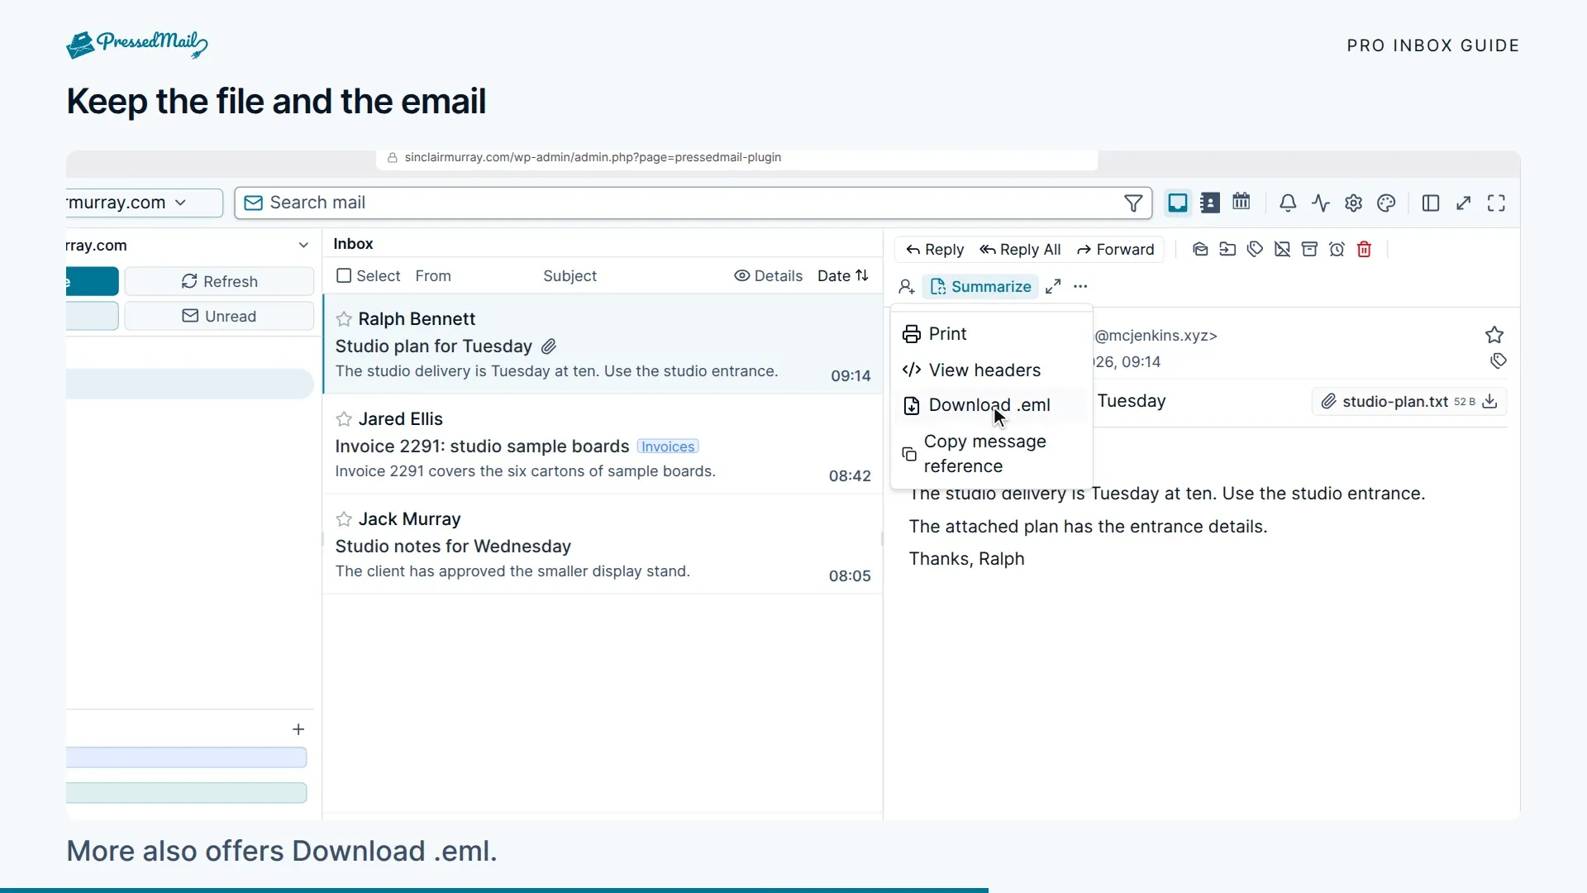
Task: Apply a label with tag icon
Action: (x=1255, y=250)
